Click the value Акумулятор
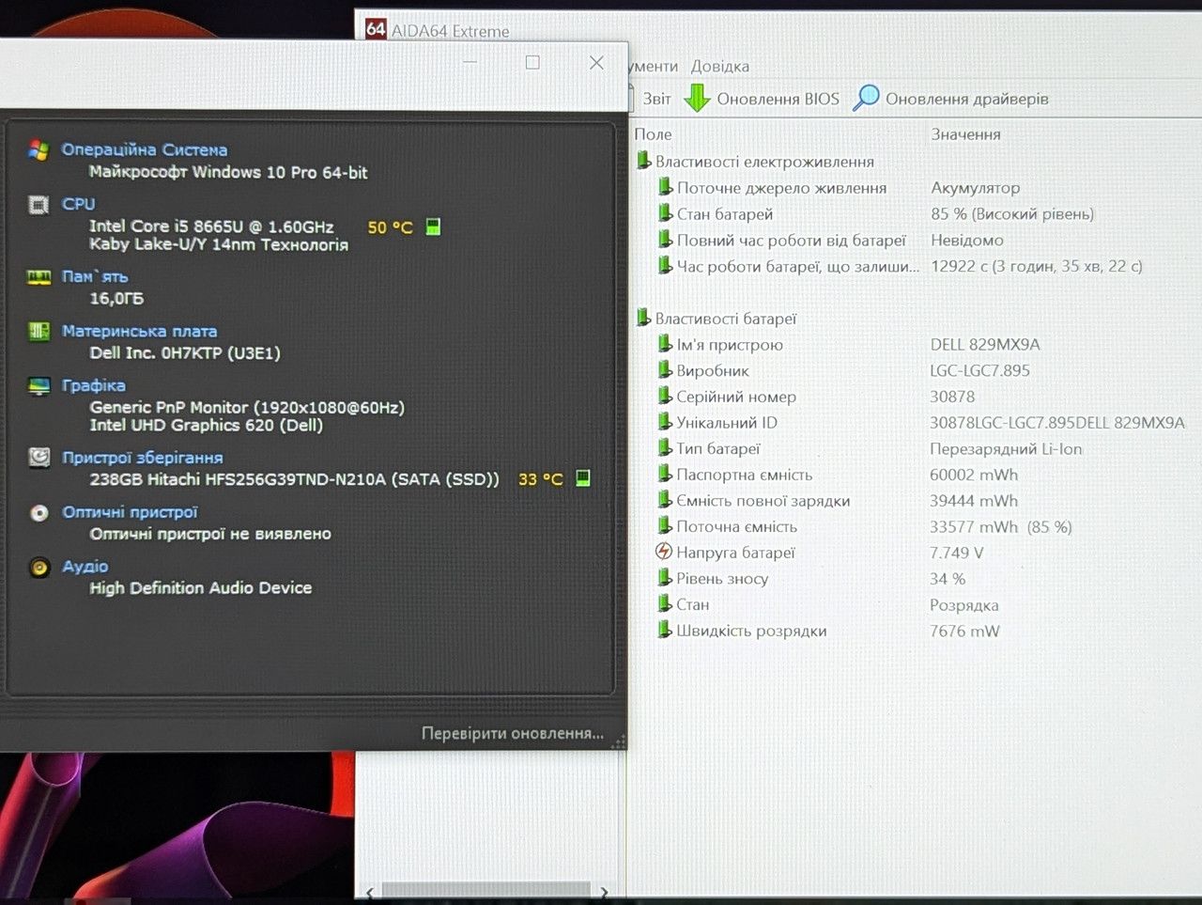1202x905 pixels. pyautogui.click(x=975, y=188)
